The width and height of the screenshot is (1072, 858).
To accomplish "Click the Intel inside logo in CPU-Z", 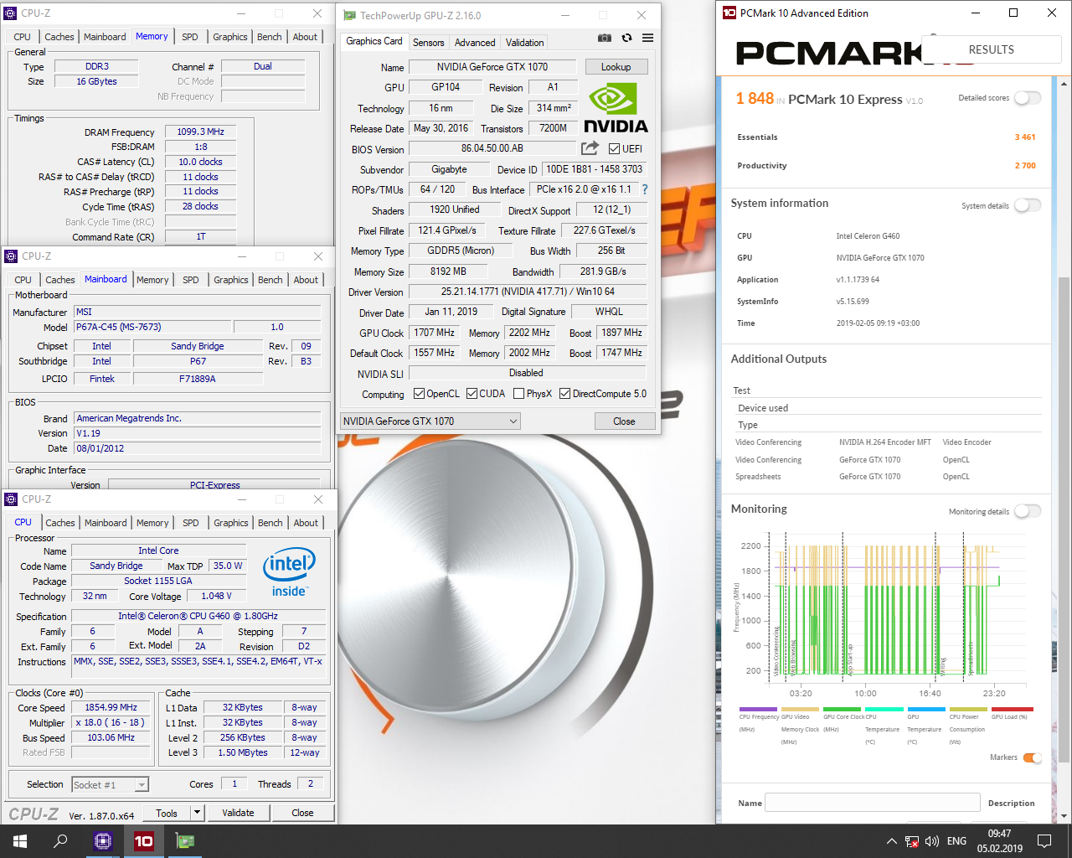I will tap(290, 574).
